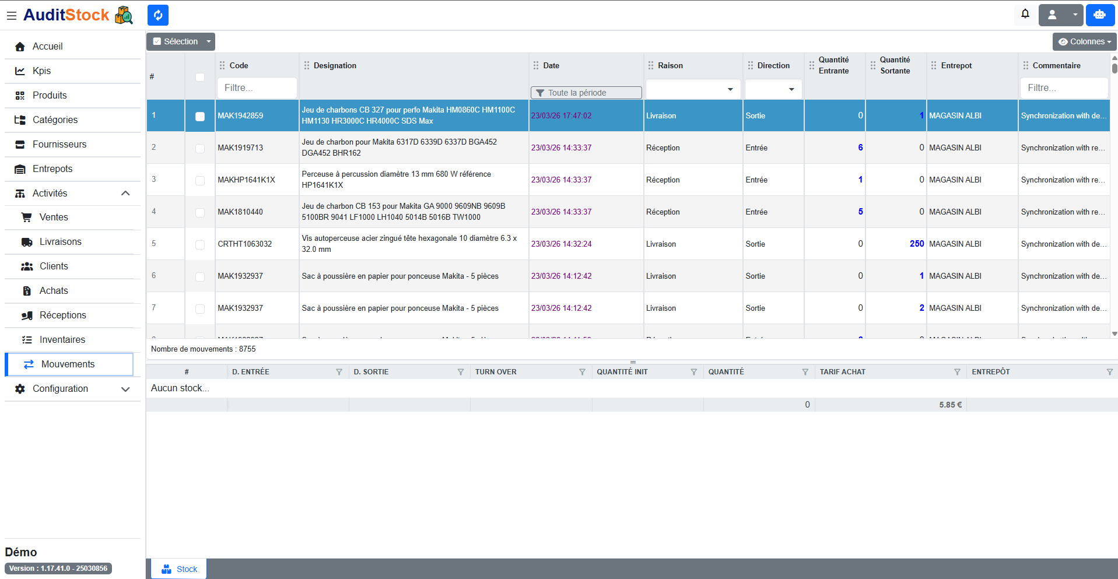Click the filter icon on D. ENTRÉE column
This screenshot has height=579, width=1118.
[339, 372]
